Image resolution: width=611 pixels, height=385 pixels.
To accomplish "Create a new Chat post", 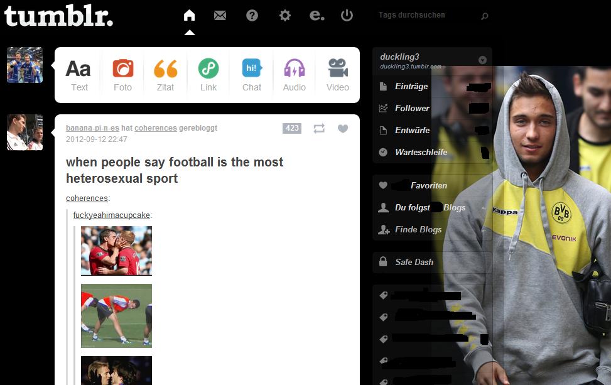I will [x=252, y=75].
